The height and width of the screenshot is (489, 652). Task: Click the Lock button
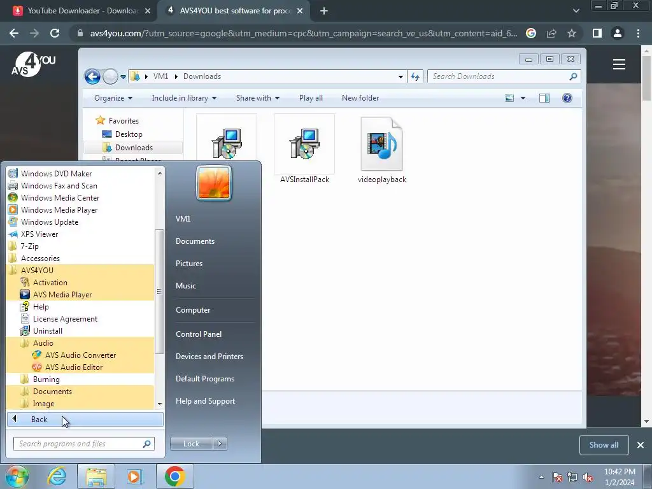[x=191, y=444]
